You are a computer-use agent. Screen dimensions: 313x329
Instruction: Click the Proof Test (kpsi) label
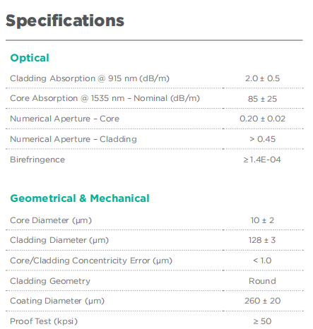pos(44,321)
